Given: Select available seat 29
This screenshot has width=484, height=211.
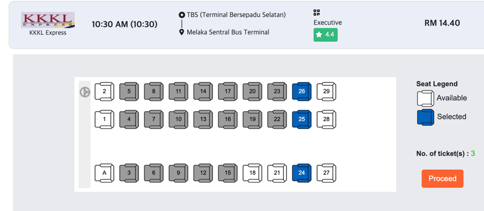Looking at the screenshot, I should pyautogui.click(x=327, y=91).
